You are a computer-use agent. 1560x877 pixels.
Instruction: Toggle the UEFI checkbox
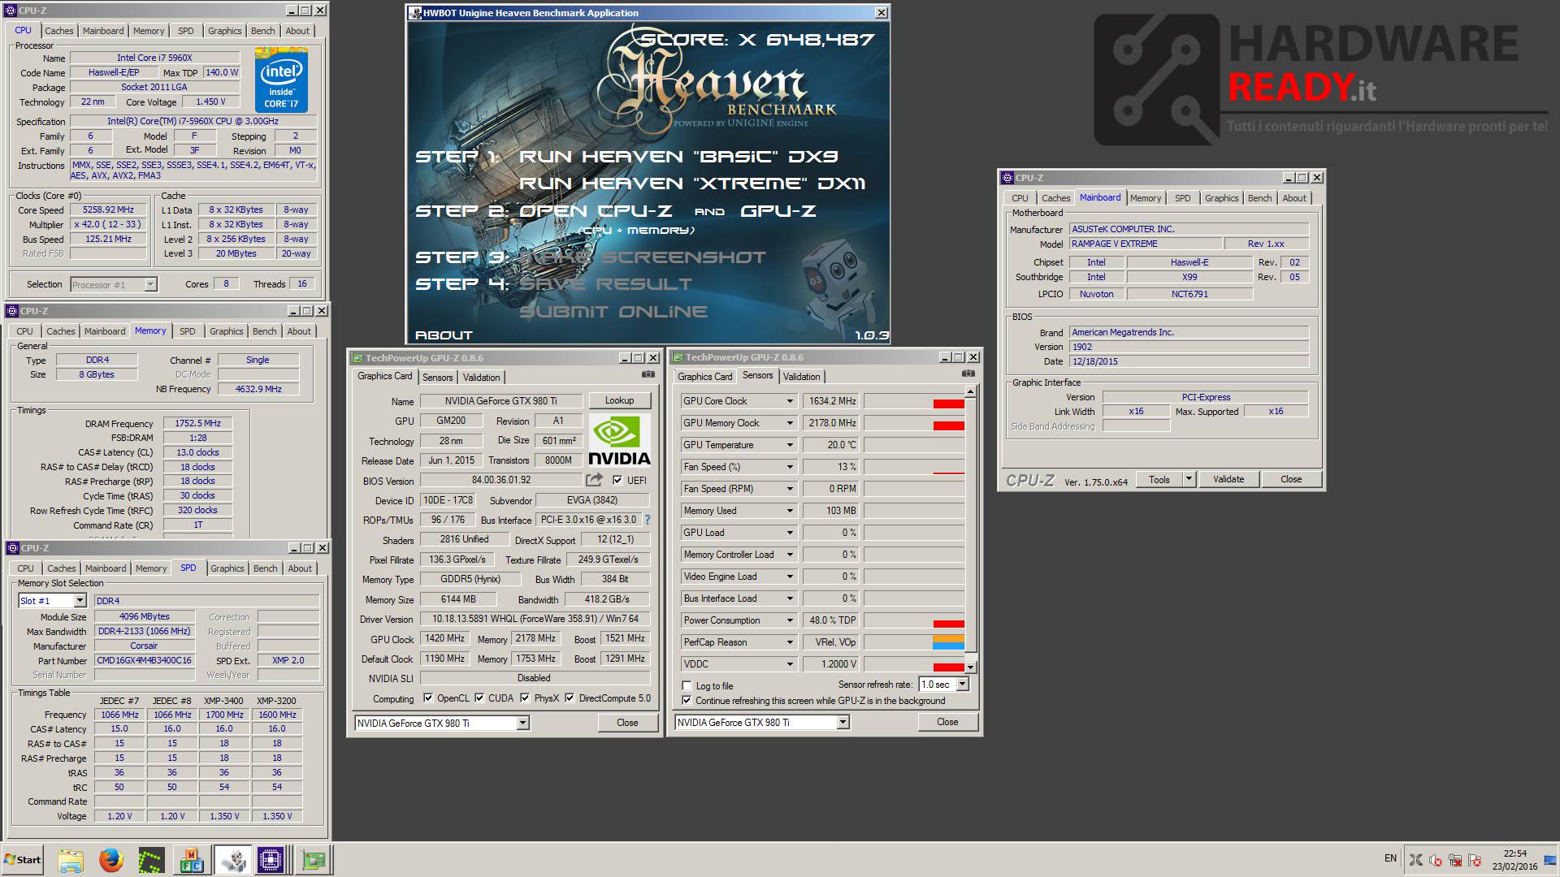pos(617,480)
